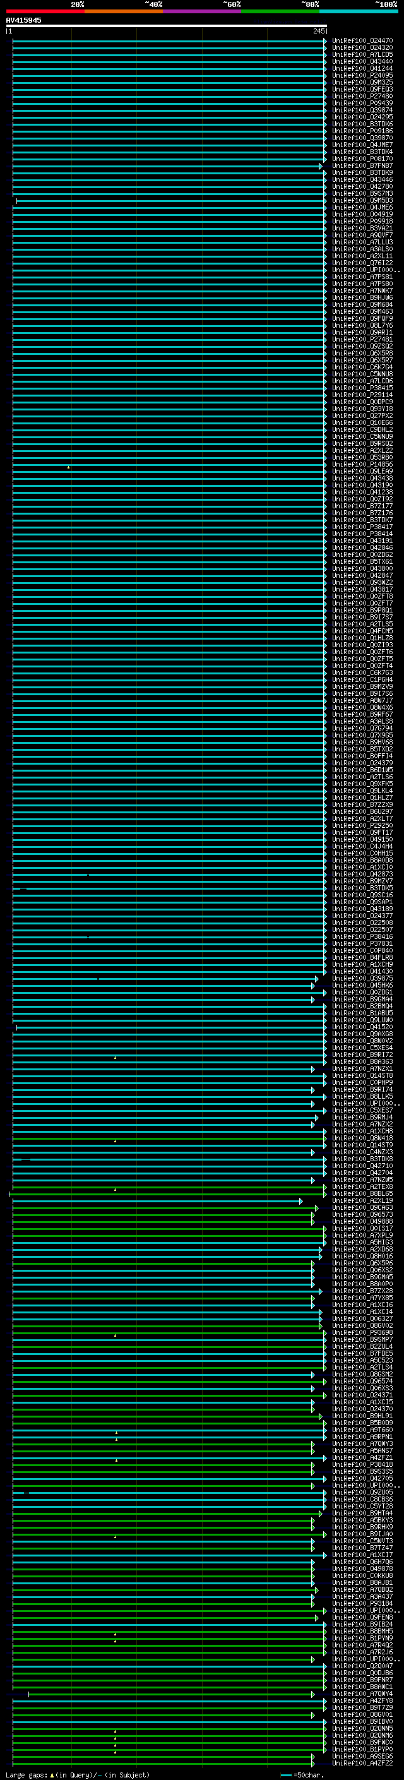Select label UniRef100_P14856
This screenshot has width=404, height=1780.
tap(362, 464)
